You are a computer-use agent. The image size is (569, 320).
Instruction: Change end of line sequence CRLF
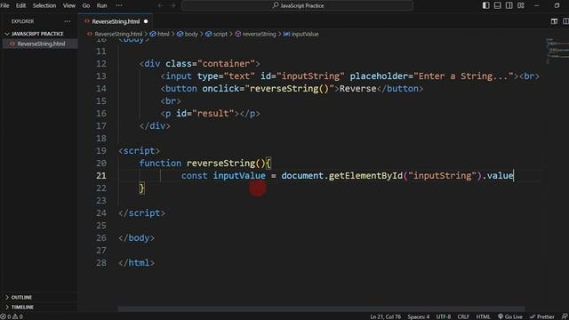click(463, 316)
